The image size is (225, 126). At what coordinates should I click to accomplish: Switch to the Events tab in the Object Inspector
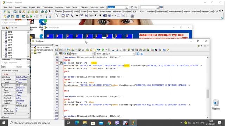[15, 71]
